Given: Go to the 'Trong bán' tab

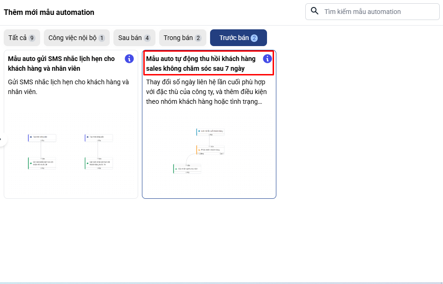Looking at the screenshot, I should coord(182,38).
